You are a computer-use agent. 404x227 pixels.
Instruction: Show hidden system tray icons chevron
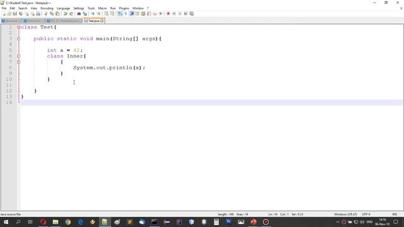coord(338,222)
